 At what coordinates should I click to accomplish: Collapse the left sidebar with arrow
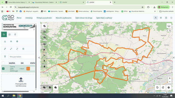pos(39,58)
